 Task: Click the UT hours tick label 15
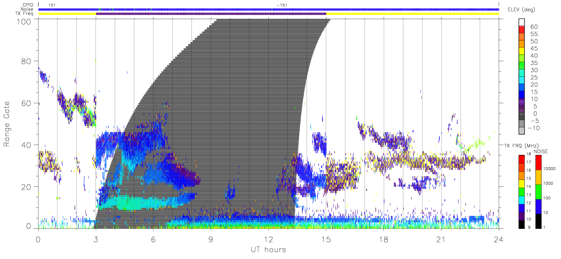pyautogui.click(x=326, y=239)
